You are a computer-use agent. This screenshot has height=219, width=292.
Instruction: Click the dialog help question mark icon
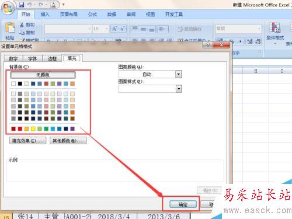pyautogui.click(x=208, y=45)
